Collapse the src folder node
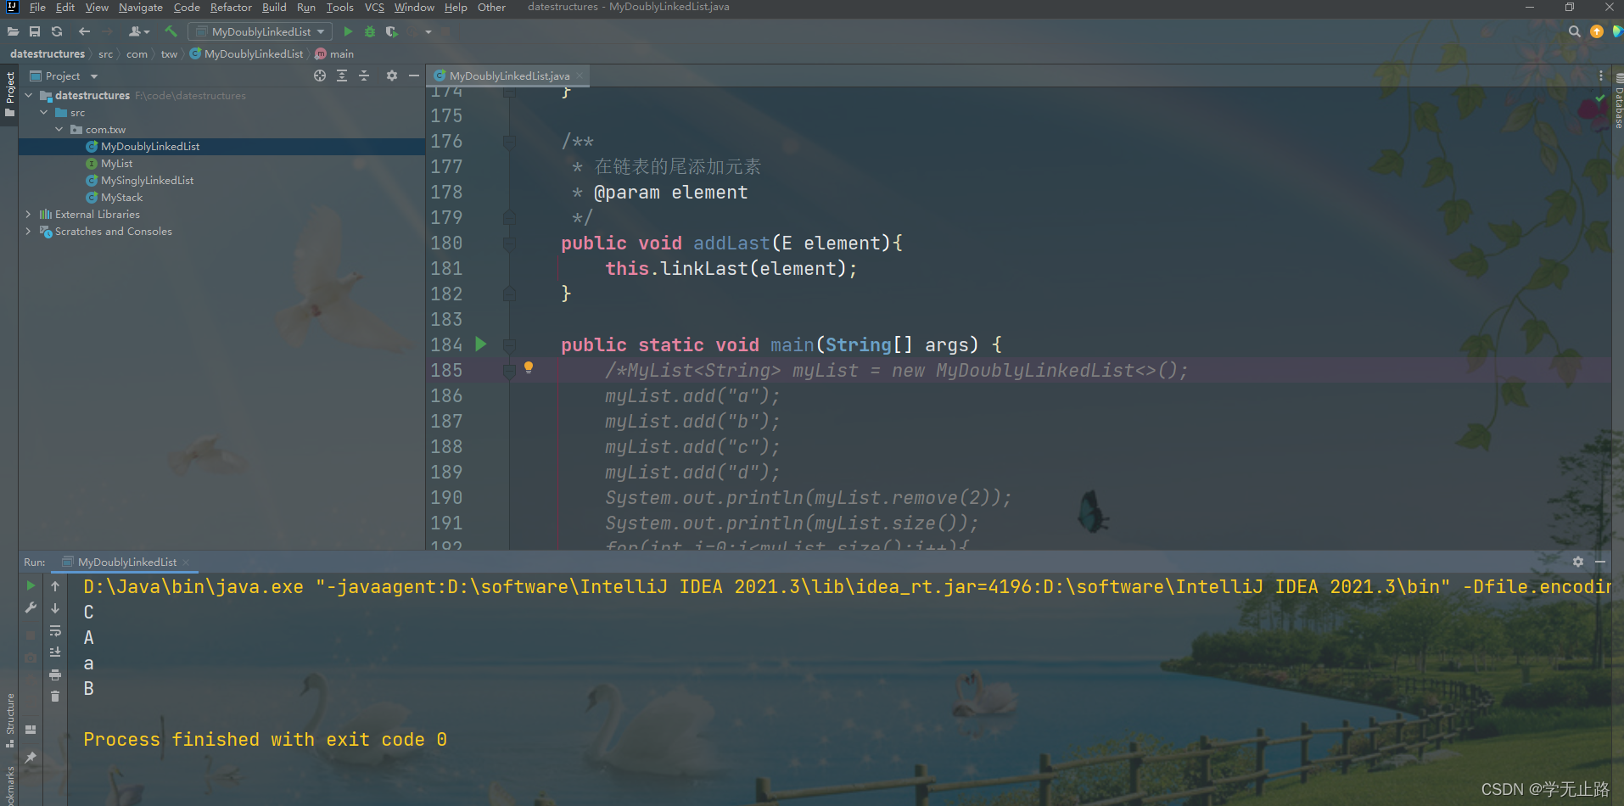Image resolution: width=1624 pixels, height=806 pixels. pyautogui.click(x=44, y=112)
